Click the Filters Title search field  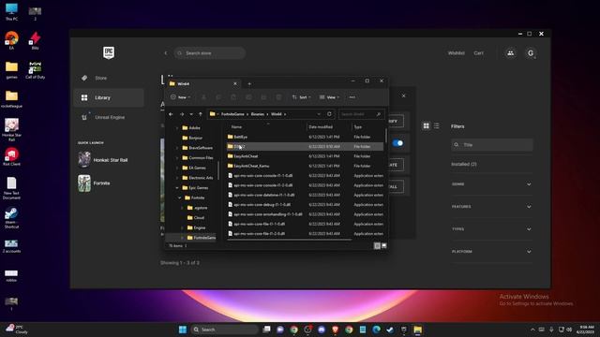coord(491,145)
